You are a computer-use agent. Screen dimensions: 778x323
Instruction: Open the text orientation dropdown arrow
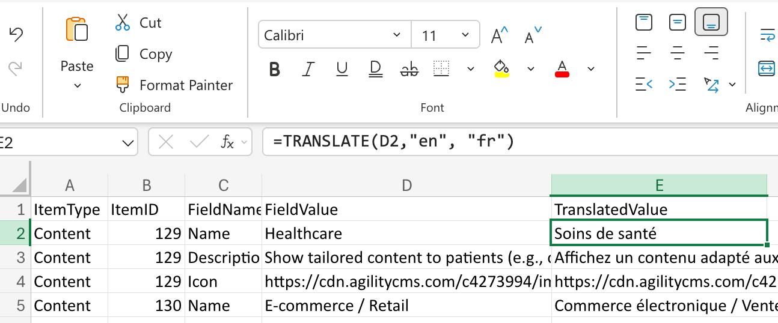[732, 85]
